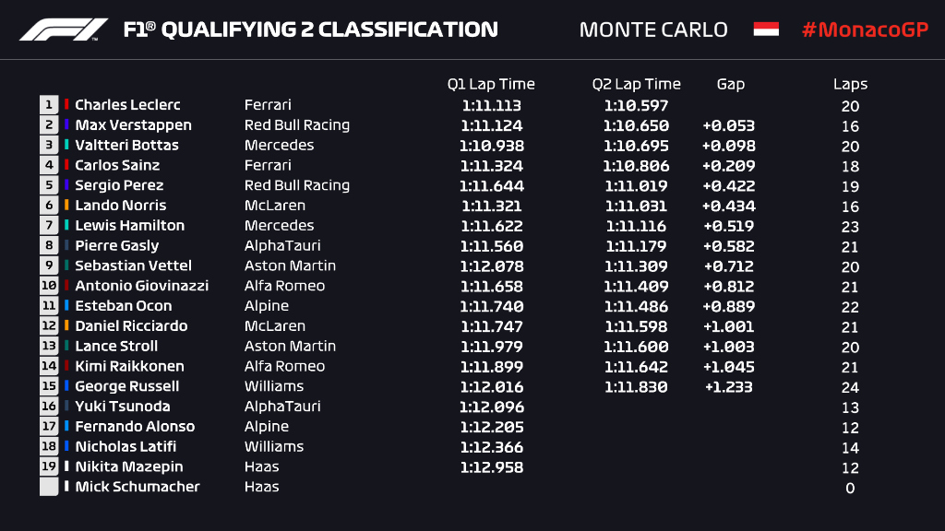945x531 pixels.
Task: Click MONTE CARLO location text
Action: pos(653,29)
